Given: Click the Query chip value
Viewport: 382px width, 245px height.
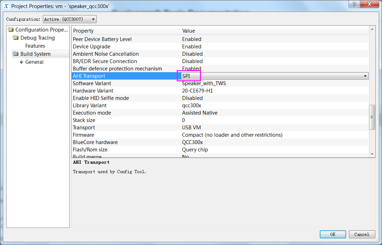Looking at the screenshot, I should coord(195,150).
